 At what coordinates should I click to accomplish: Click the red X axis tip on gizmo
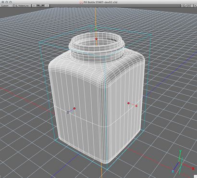(x=193, y=168)
